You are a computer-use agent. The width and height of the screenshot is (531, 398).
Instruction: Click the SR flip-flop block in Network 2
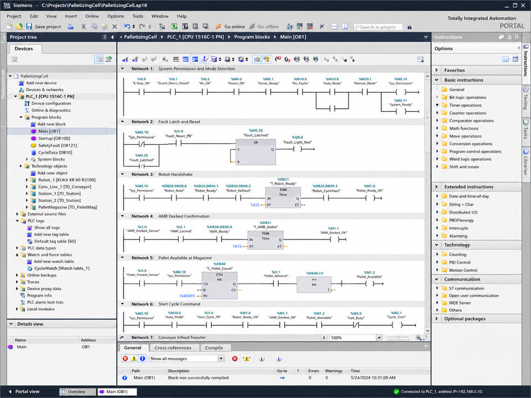256,153
